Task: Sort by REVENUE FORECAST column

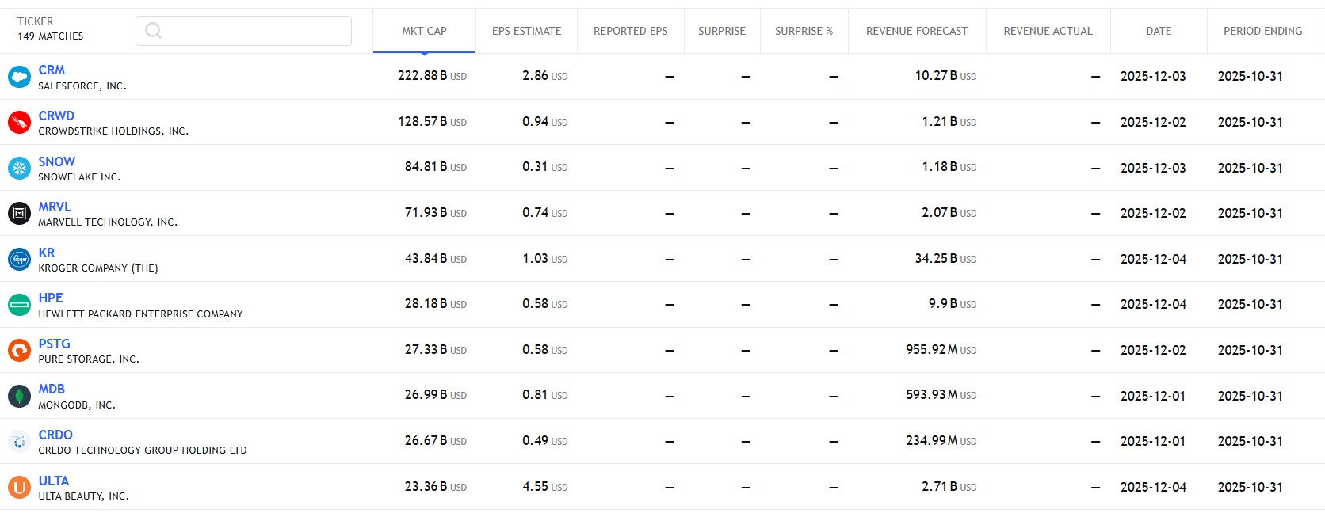Action: click(916, 31)
